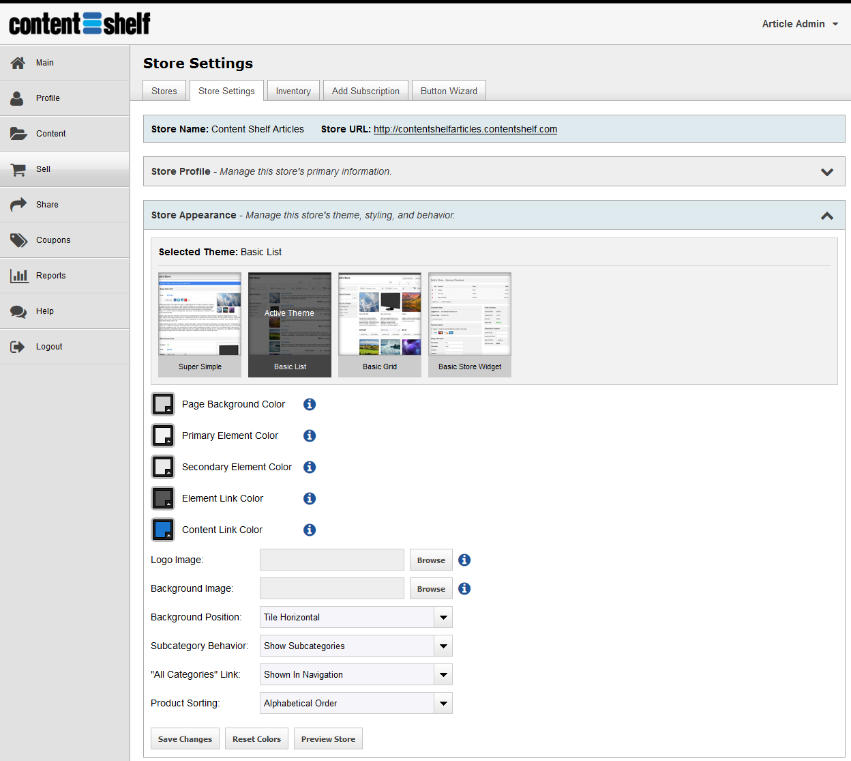Open the contentshelfarticles store URL link

tap(465, 129)
